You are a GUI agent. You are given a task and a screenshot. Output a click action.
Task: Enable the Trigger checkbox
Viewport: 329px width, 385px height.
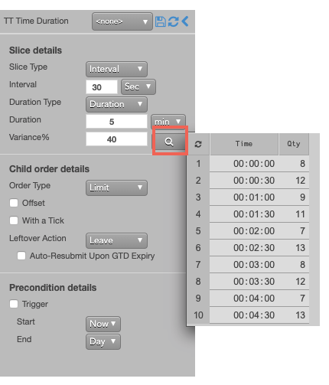[14, 304]
